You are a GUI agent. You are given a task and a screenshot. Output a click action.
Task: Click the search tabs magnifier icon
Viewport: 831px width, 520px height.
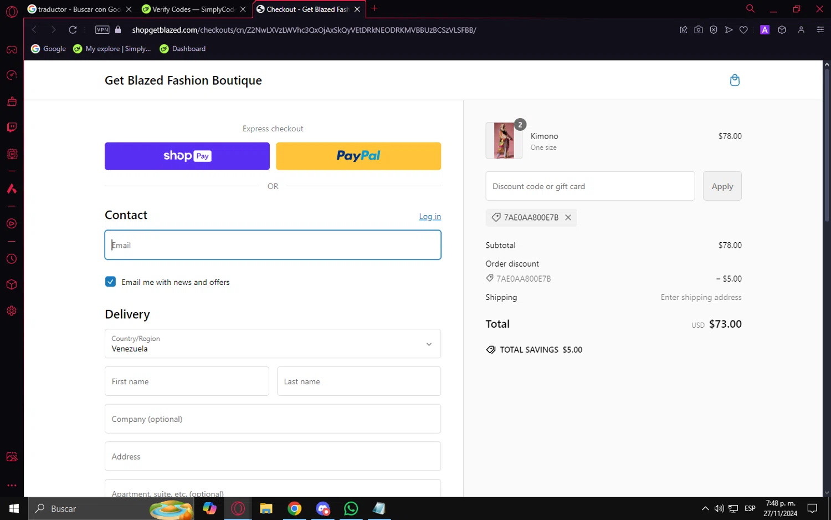pyautogui.click(x=750, y=8)
